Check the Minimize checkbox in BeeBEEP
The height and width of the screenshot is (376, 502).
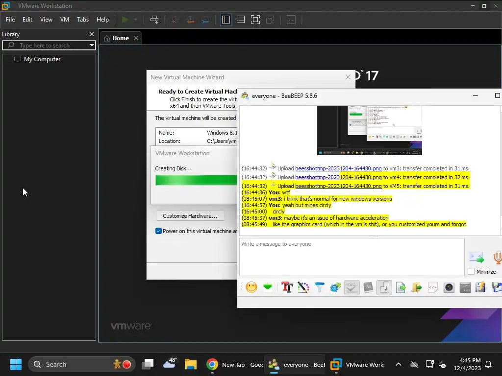tap(471, 271)
